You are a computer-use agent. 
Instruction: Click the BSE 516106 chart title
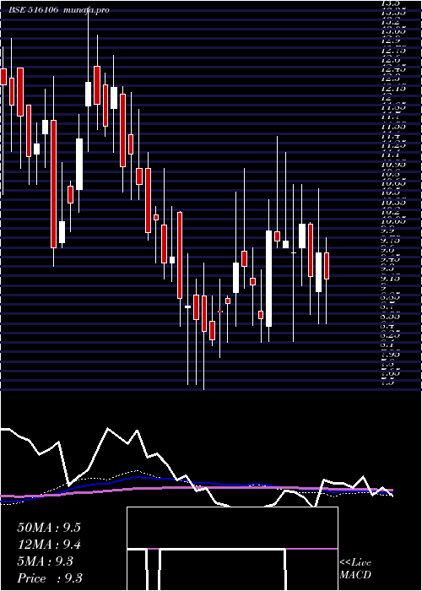pyautogui.click(x=34, y=10)
